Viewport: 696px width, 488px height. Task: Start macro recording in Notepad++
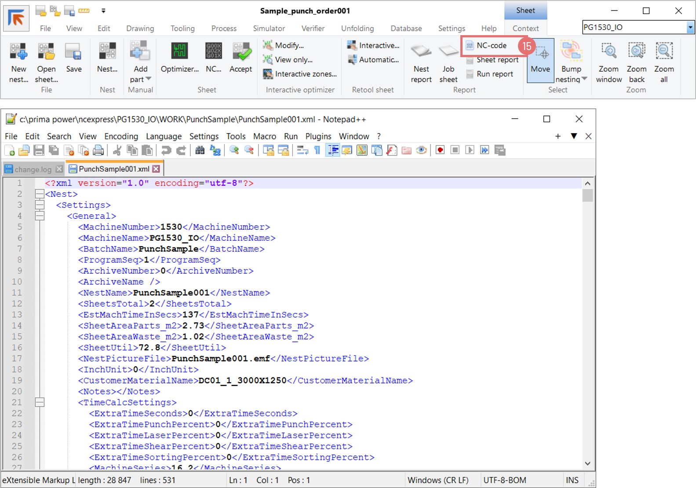(x=440, y=150)
